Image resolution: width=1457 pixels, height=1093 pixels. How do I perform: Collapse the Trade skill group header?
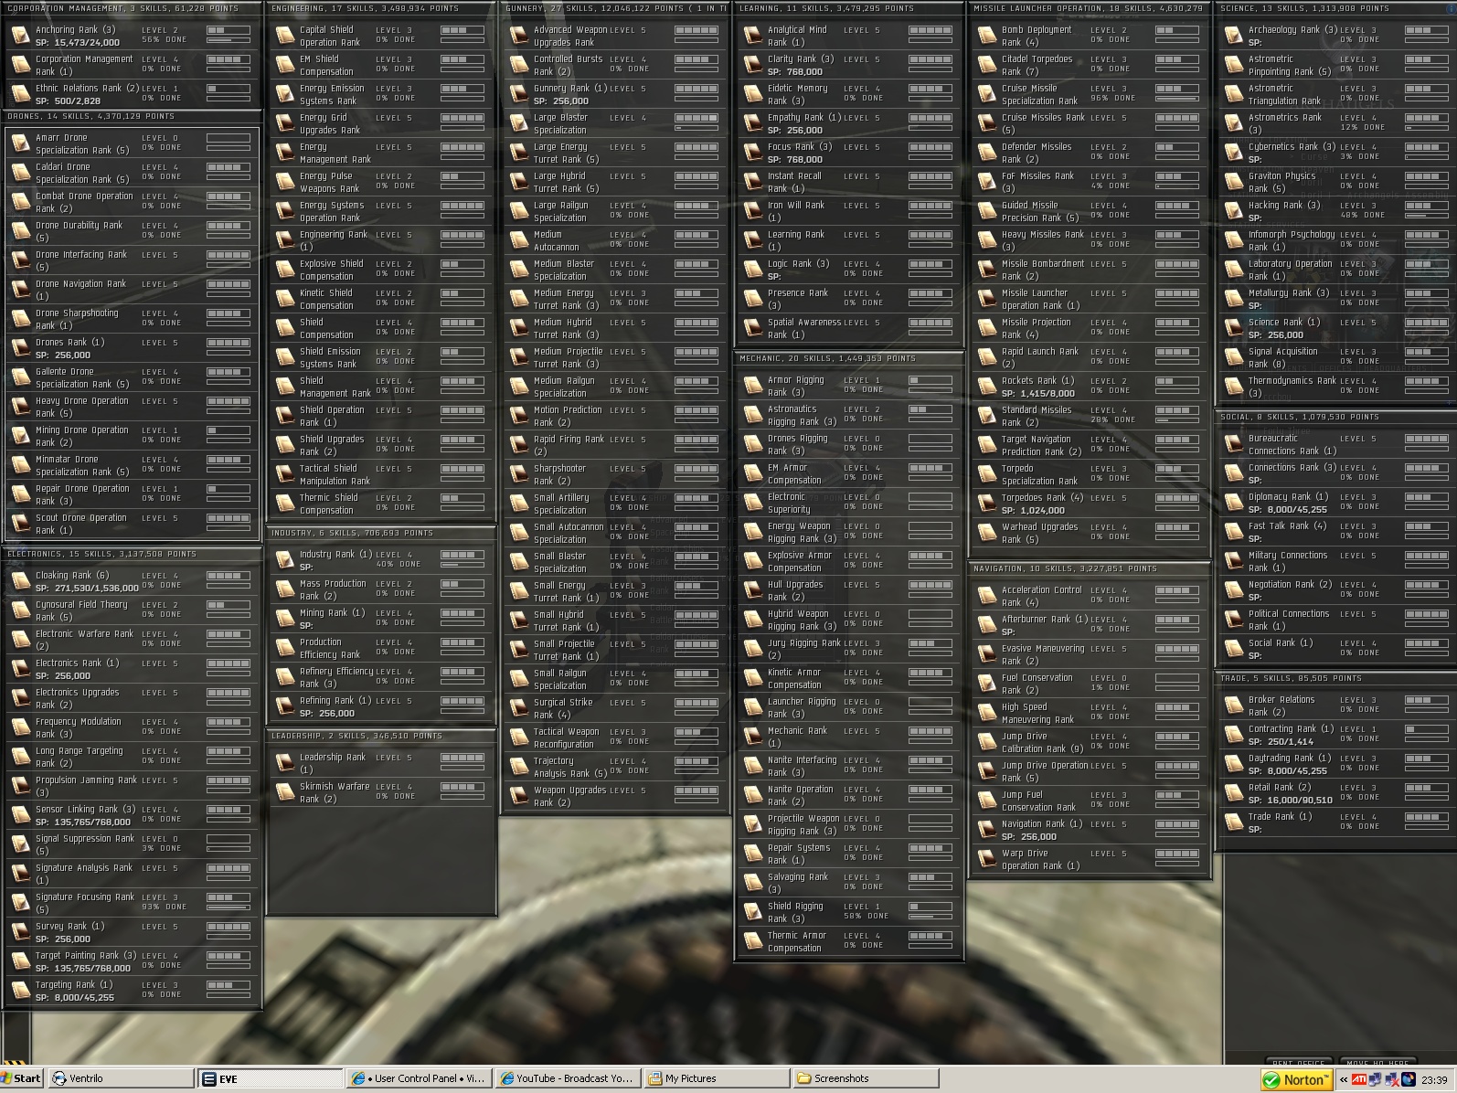click(1335, 678)
